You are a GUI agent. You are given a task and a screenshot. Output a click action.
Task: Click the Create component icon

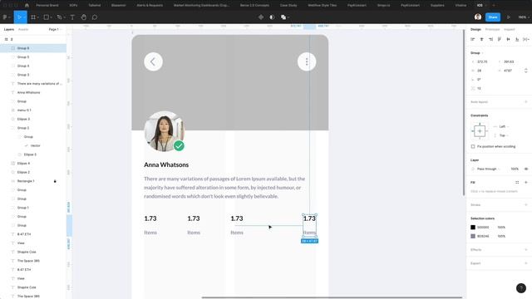[x=260, y=17]
